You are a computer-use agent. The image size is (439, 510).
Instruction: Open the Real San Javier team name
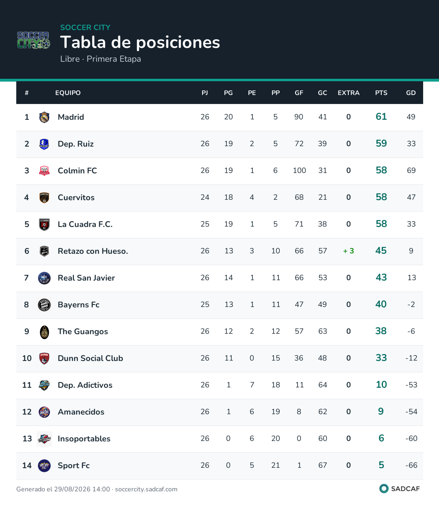(x=86, y=278)
